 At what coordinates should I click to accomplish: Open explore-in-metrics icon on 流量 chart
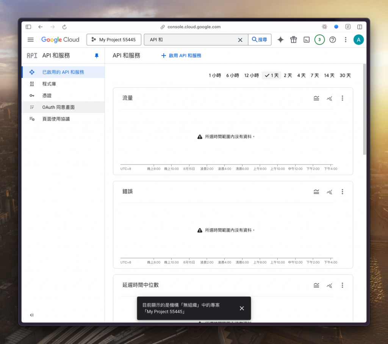coord(329,98)
